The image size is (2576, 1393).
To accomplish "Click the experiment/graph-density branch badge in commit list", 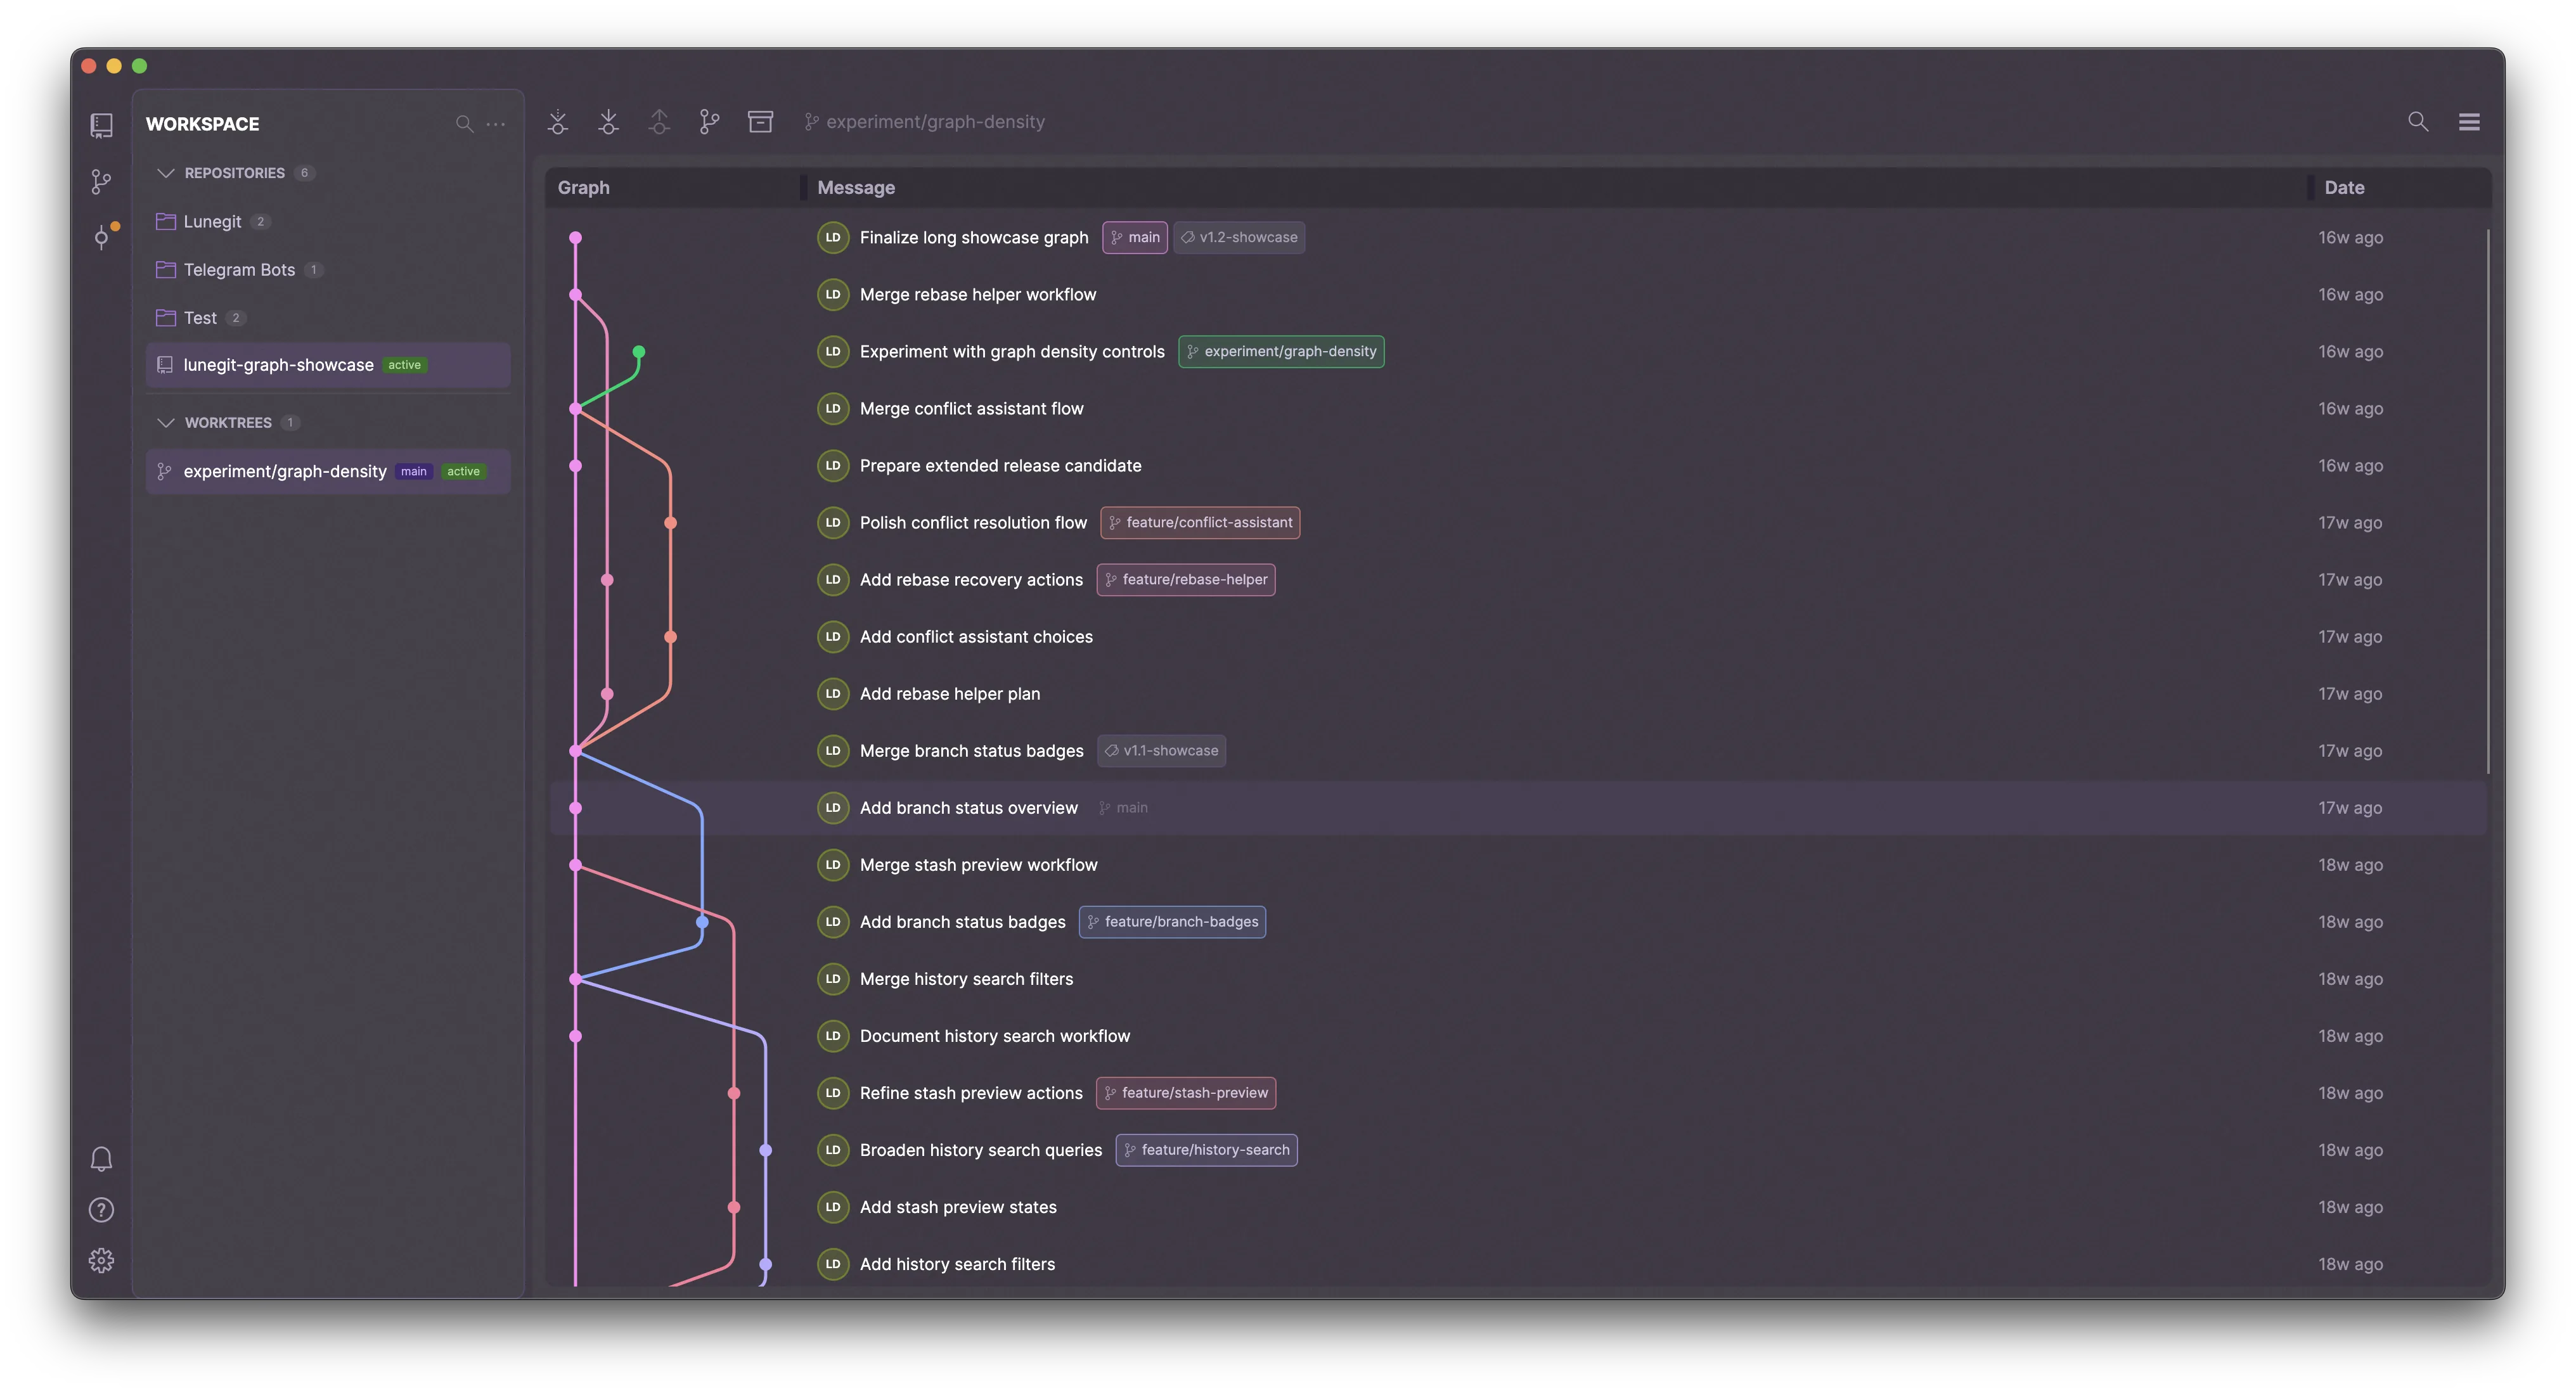I will pyautogui.click(x=1281, y=352).
